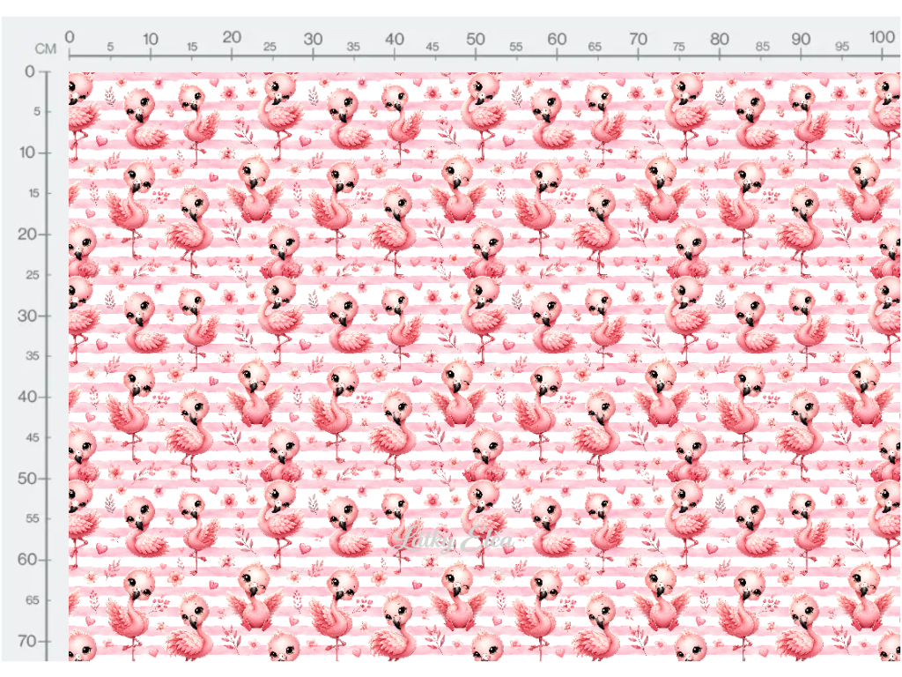This screenshot has height=677, width=902.
Task: Click the 10 mark on the vertical ruler
Action: tap(27, 153)
